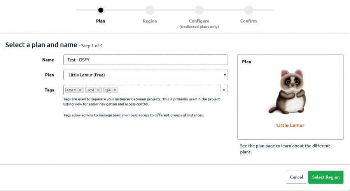This screenshot has height=191, width=350.
Task: Cancel the instance creation
Action: click(296, 177)
